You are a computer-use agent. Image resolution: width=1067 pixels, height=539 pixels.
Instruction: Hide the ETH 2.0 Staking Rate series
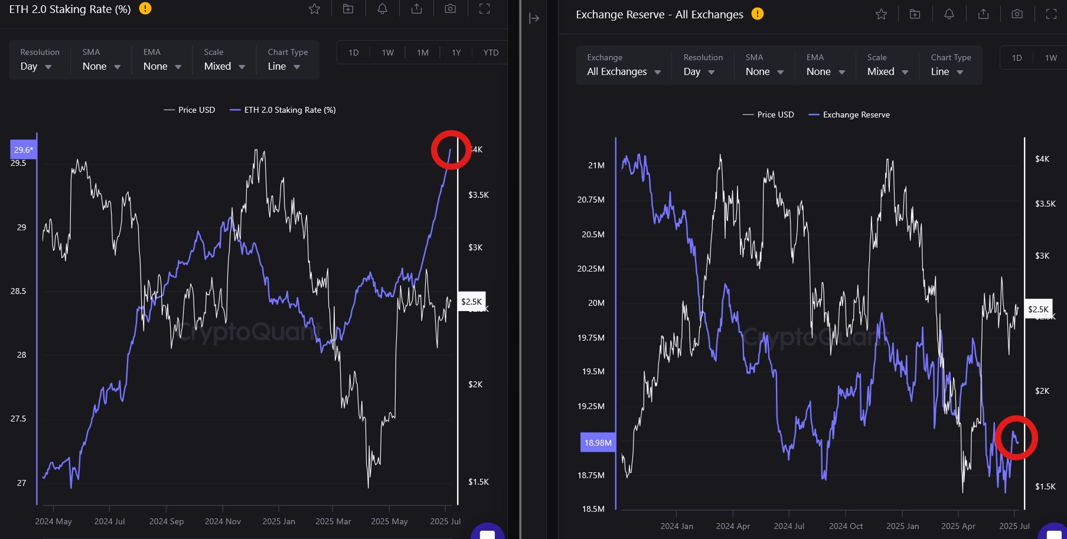coord(283,110)
